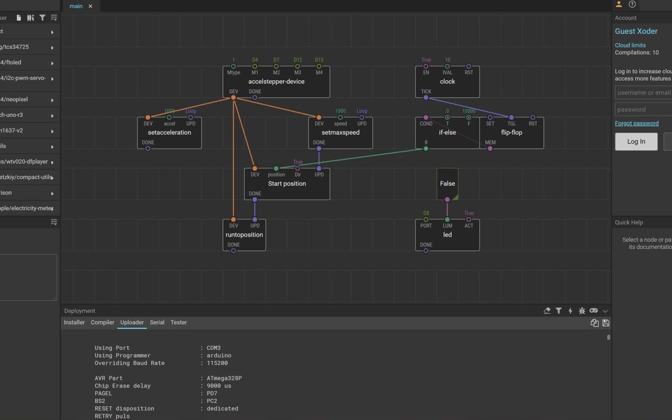Collapse the Deployment panel with chevron
This screenshot has width=672, height=420.
click(x=605, y=311)
